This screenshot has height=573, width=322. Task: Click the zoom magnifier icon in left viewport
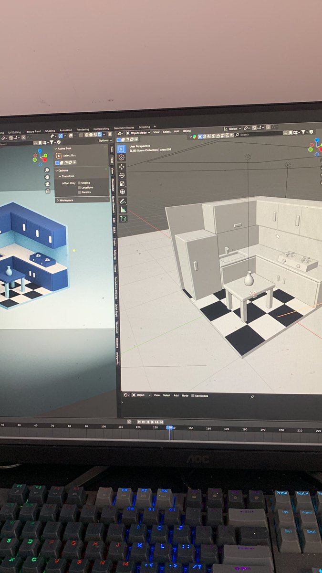[47, 170]
